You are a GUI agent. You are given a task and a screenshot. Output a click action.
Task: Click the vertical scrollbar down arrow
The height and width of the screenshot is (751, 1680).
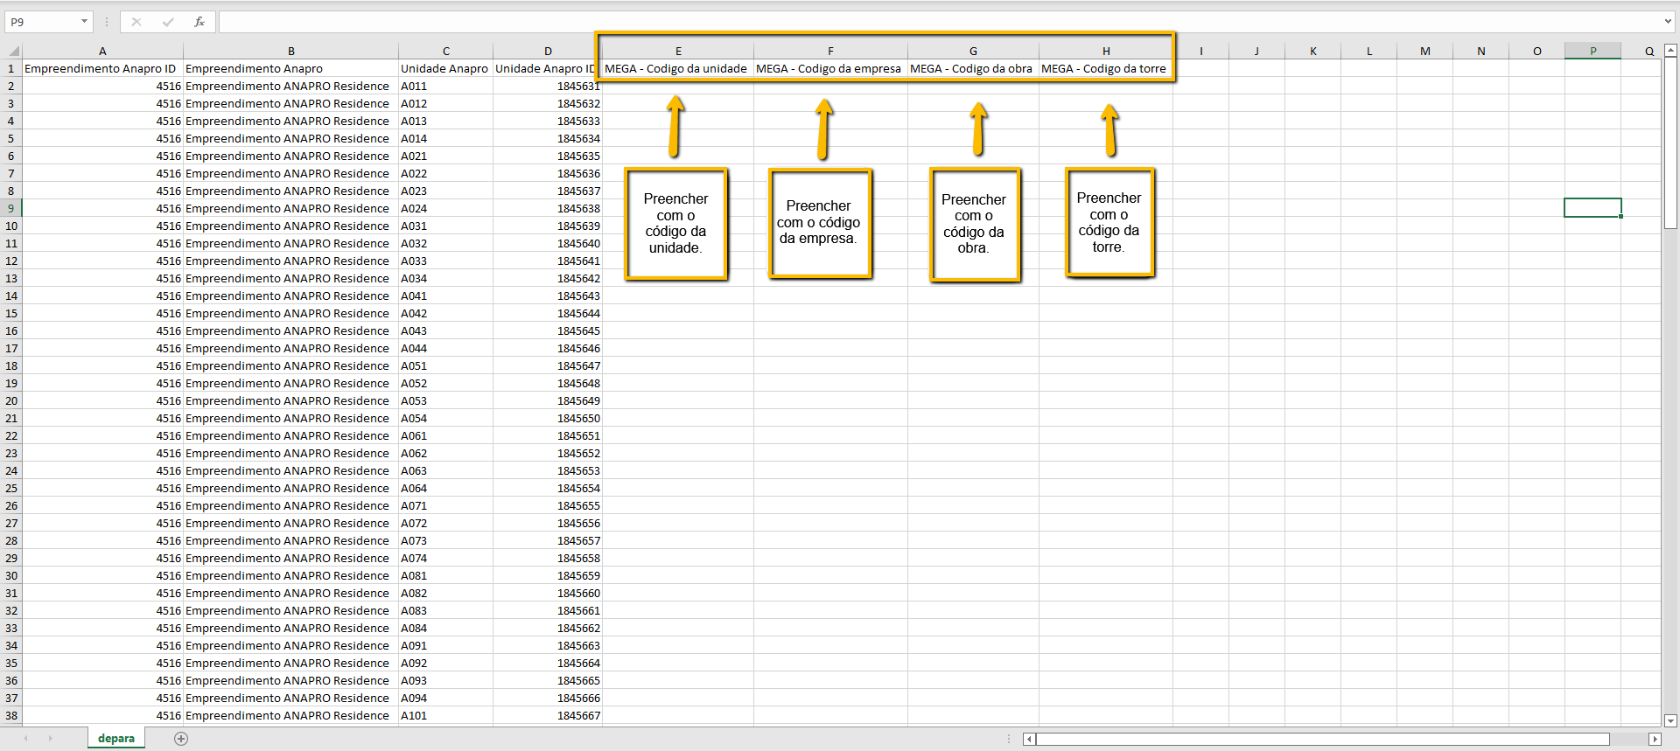[x=1669, y=721]
